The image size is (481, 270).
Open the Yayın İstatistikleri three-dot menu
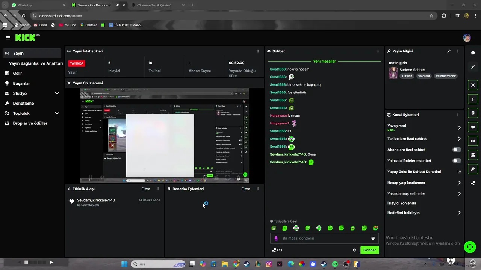coord(258,51)
